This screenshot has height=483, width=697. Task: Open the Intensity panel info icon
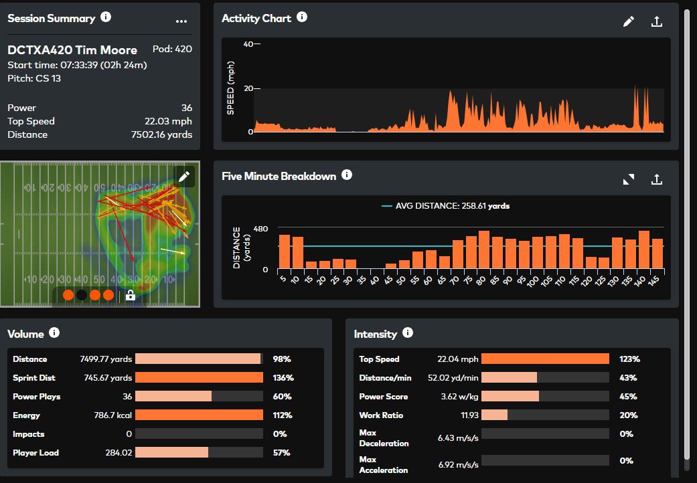pyautogui.click(x=408, y=332)
